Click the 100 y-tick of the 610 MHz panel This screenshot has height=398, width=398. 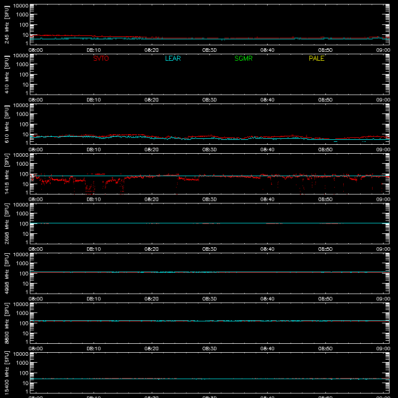[x=24, y=124]
